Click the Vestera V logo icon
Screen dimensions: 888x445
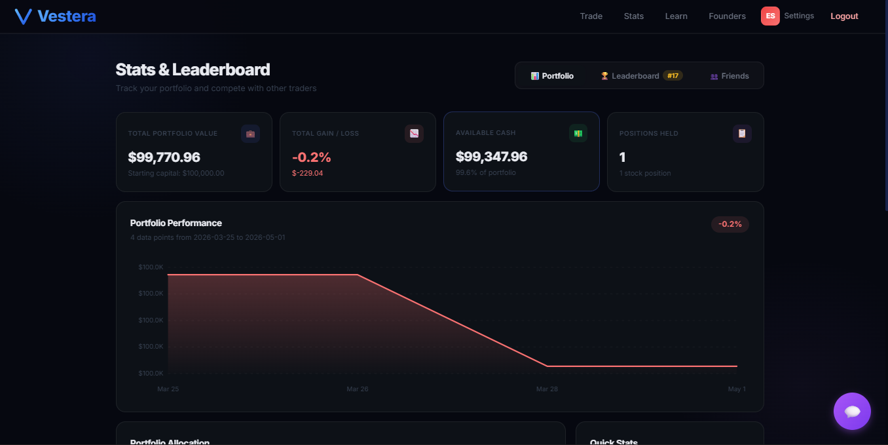(x=23, y=16)
